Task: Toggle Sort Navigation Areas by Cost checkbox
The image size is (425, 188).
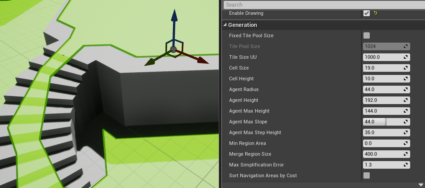Action: (x=367, y=175)
